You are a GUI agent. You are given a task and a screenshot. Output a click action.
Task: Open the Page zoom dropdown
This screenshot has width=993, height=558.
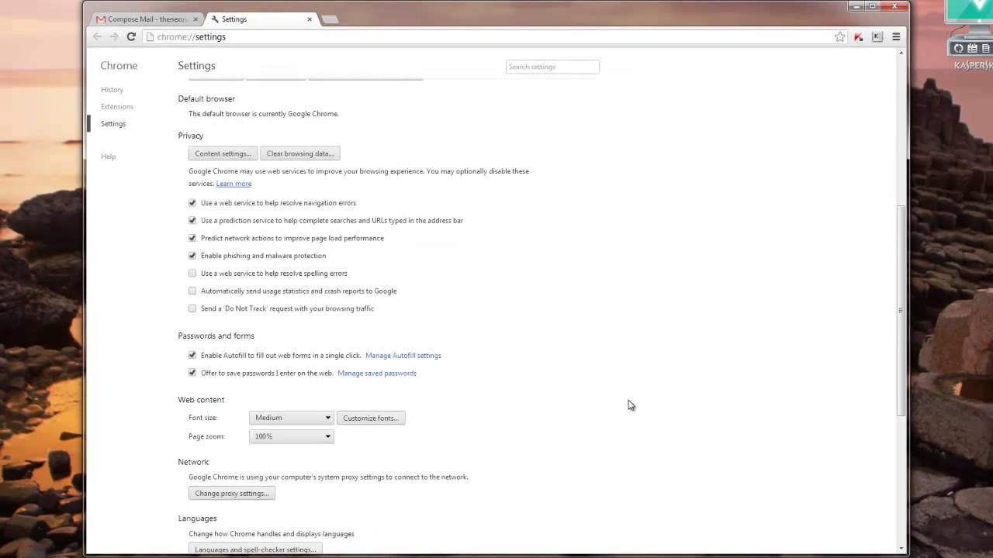tap(292, 436)
